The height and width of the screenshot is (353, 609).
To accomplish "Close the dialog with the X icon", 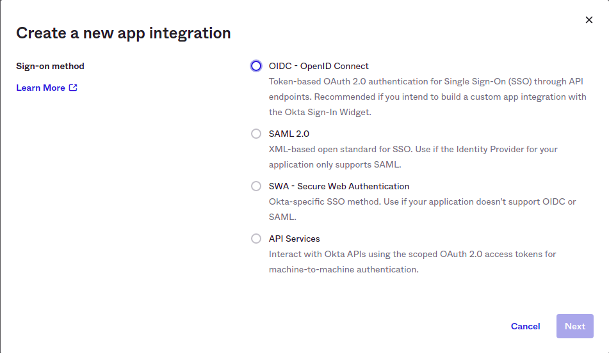I will point(589,20).
